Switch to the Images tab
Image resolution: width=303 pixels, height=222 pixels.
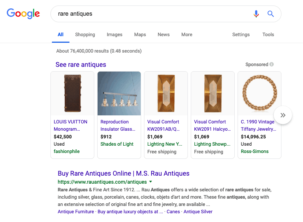pos(114,34)
